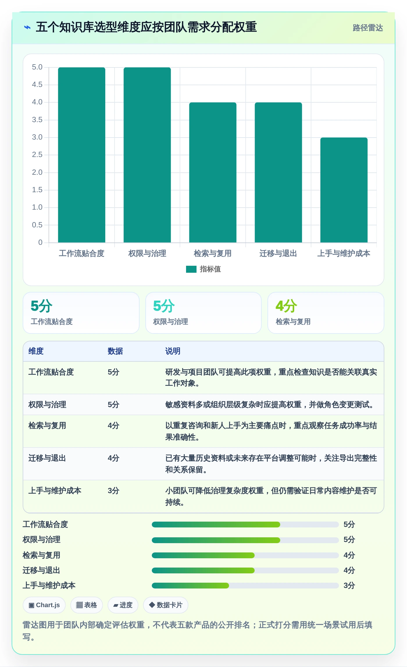Screen dimensions: 407x667
Task: Click the footer note starting with 雷达图用于
Action: click(198, 631)
